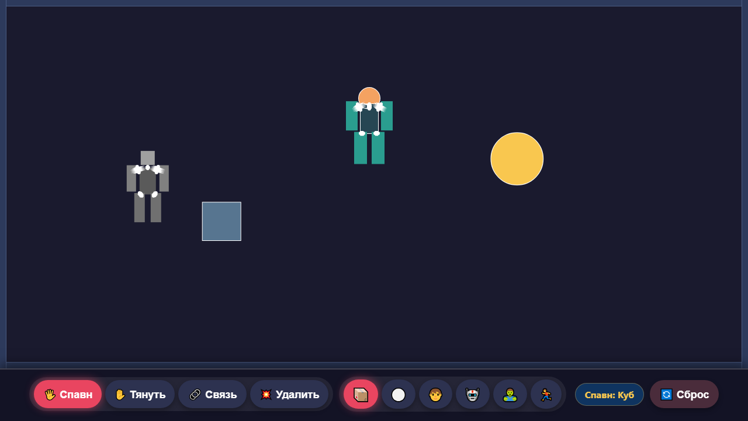Activate the Спавн tool mode
This screenshot has width=748, height=421.
[x=68, y=395]
